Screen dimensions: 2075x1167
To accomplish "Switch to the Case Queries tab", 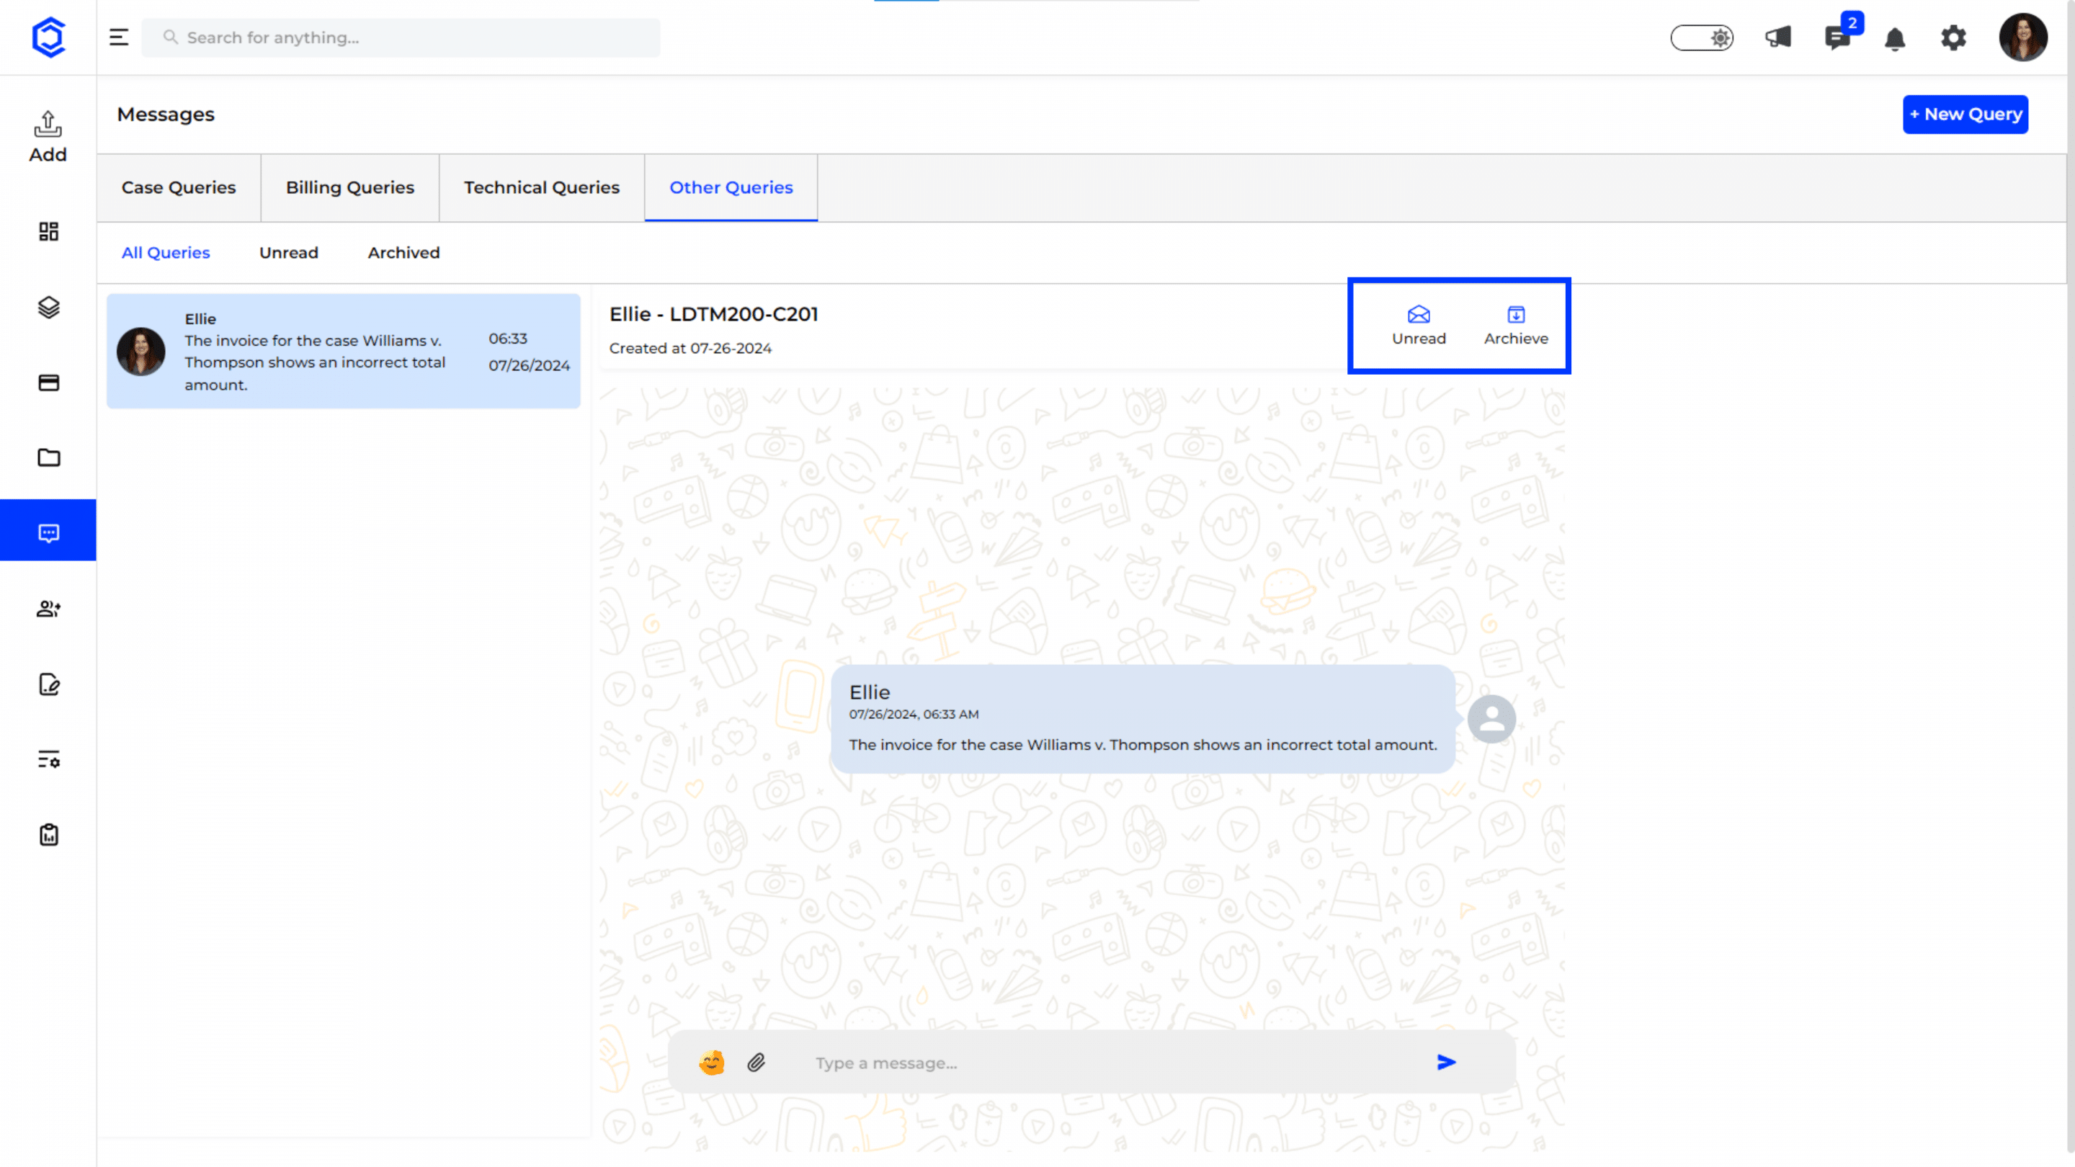I will pyautogui.click(x=179, y=187).
